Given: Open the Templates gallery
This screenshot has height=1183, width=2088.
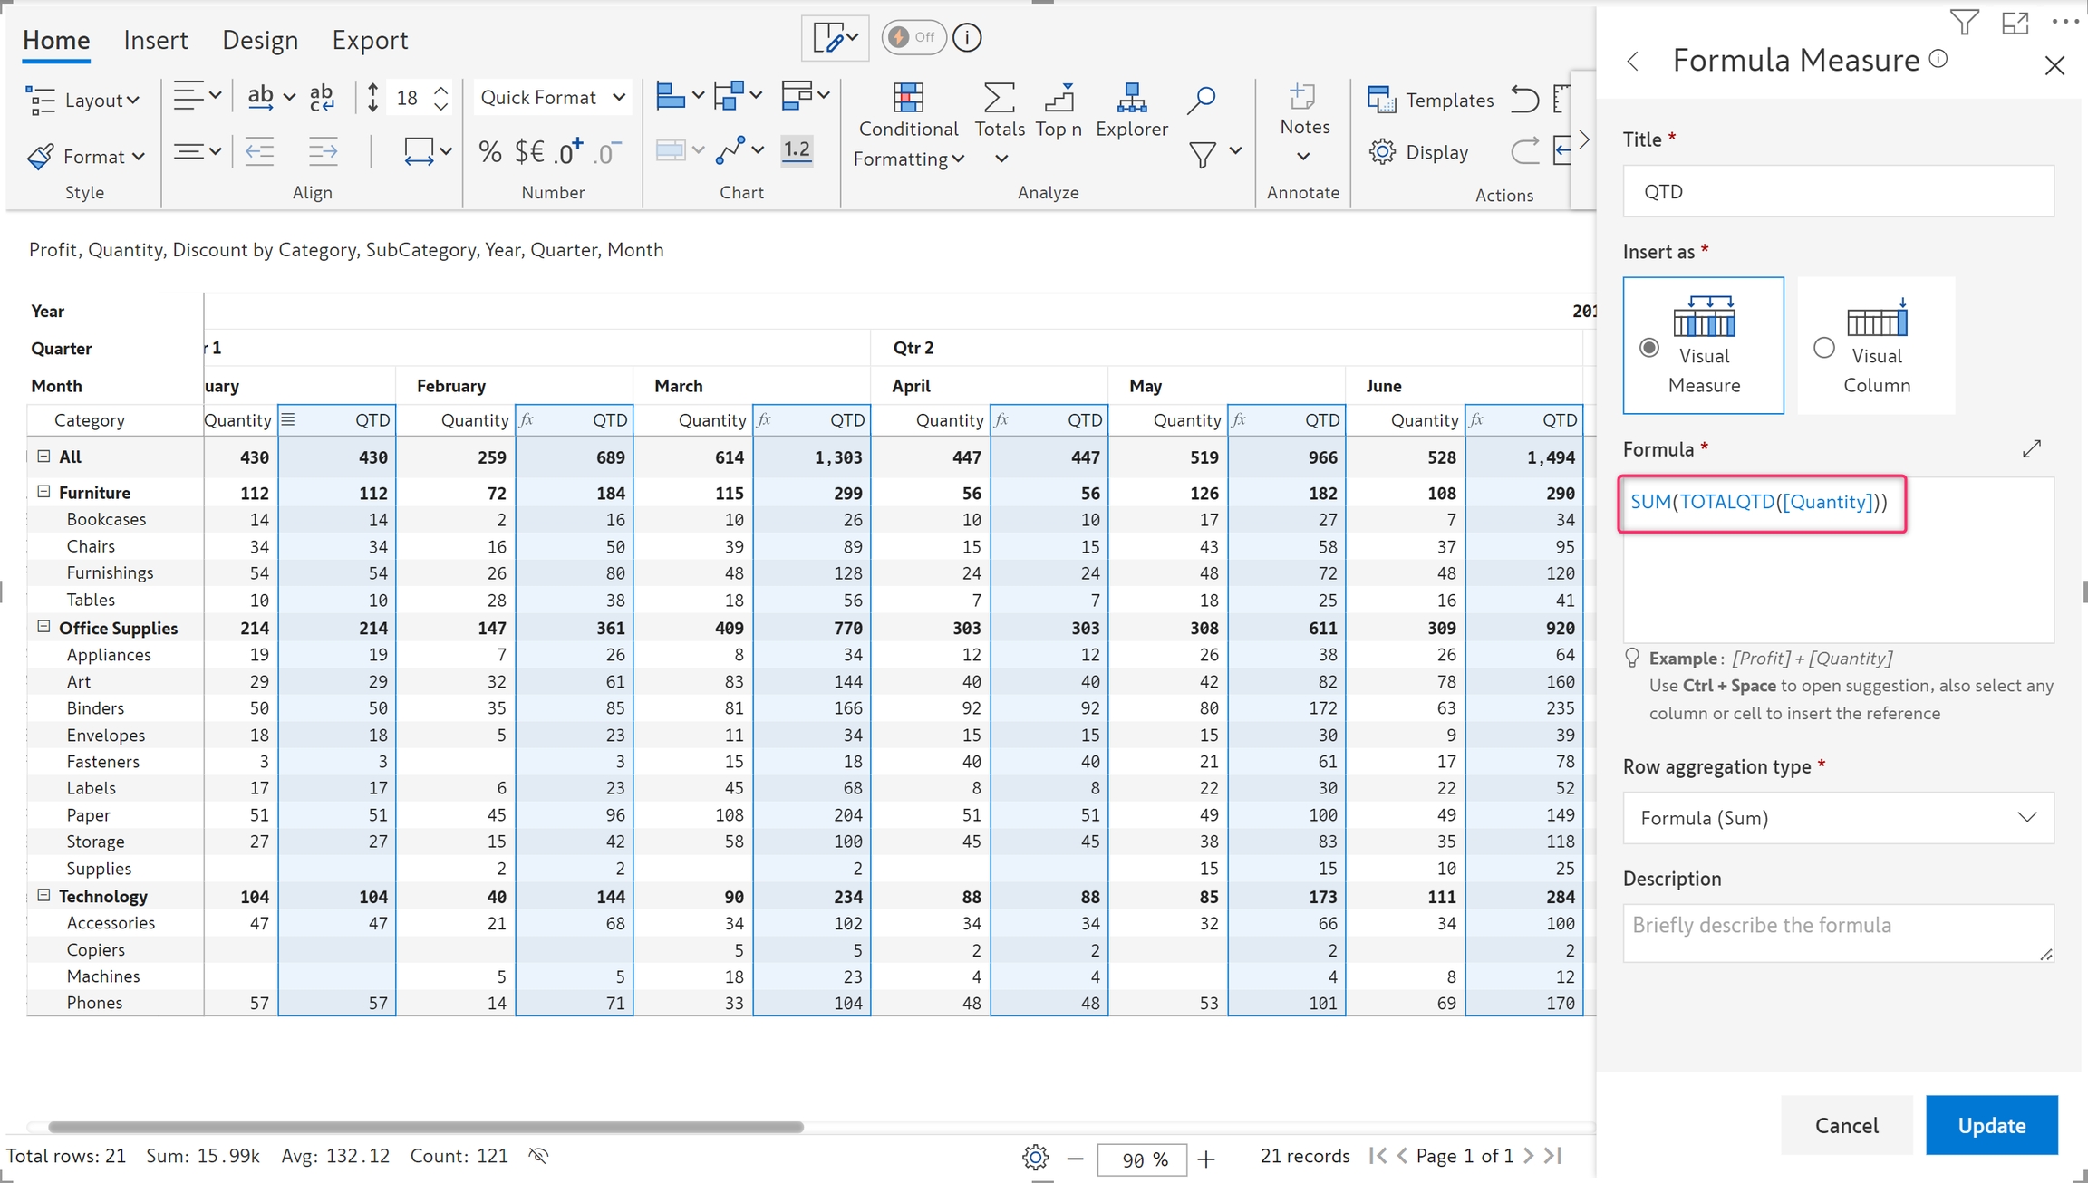Looking at the screenshot, I should 1431,100.
